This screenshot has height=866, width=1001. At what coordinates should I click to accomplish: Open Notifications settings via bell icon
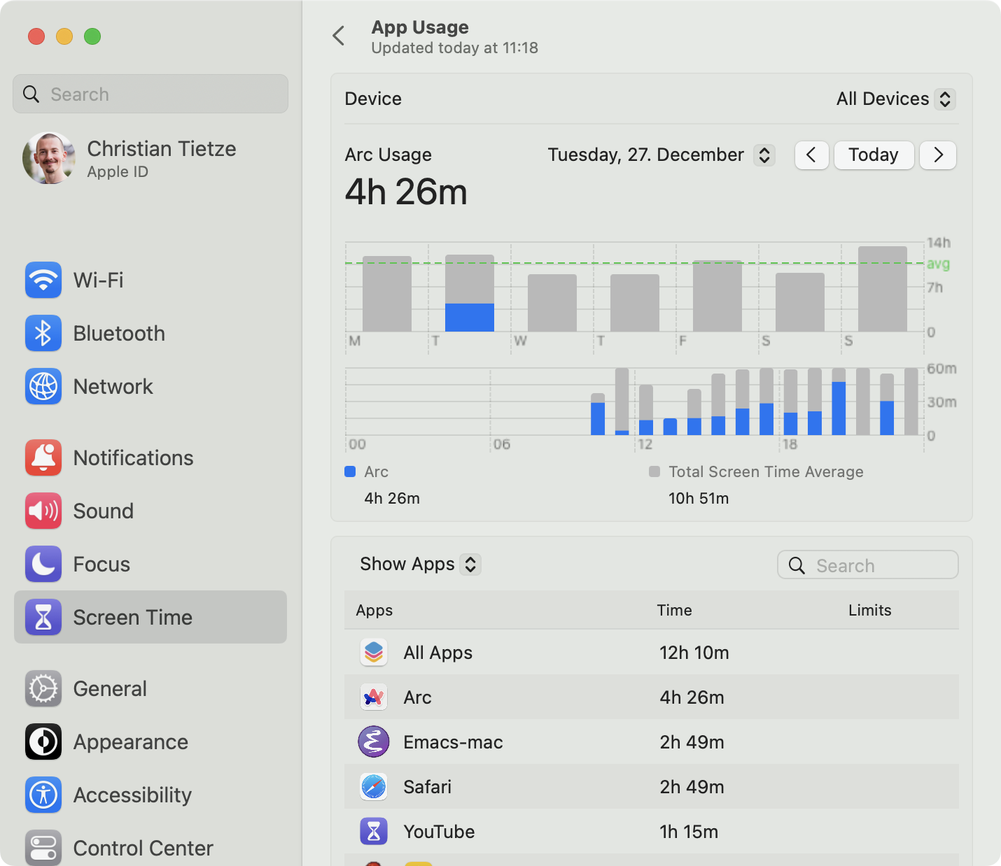[43, 457]
